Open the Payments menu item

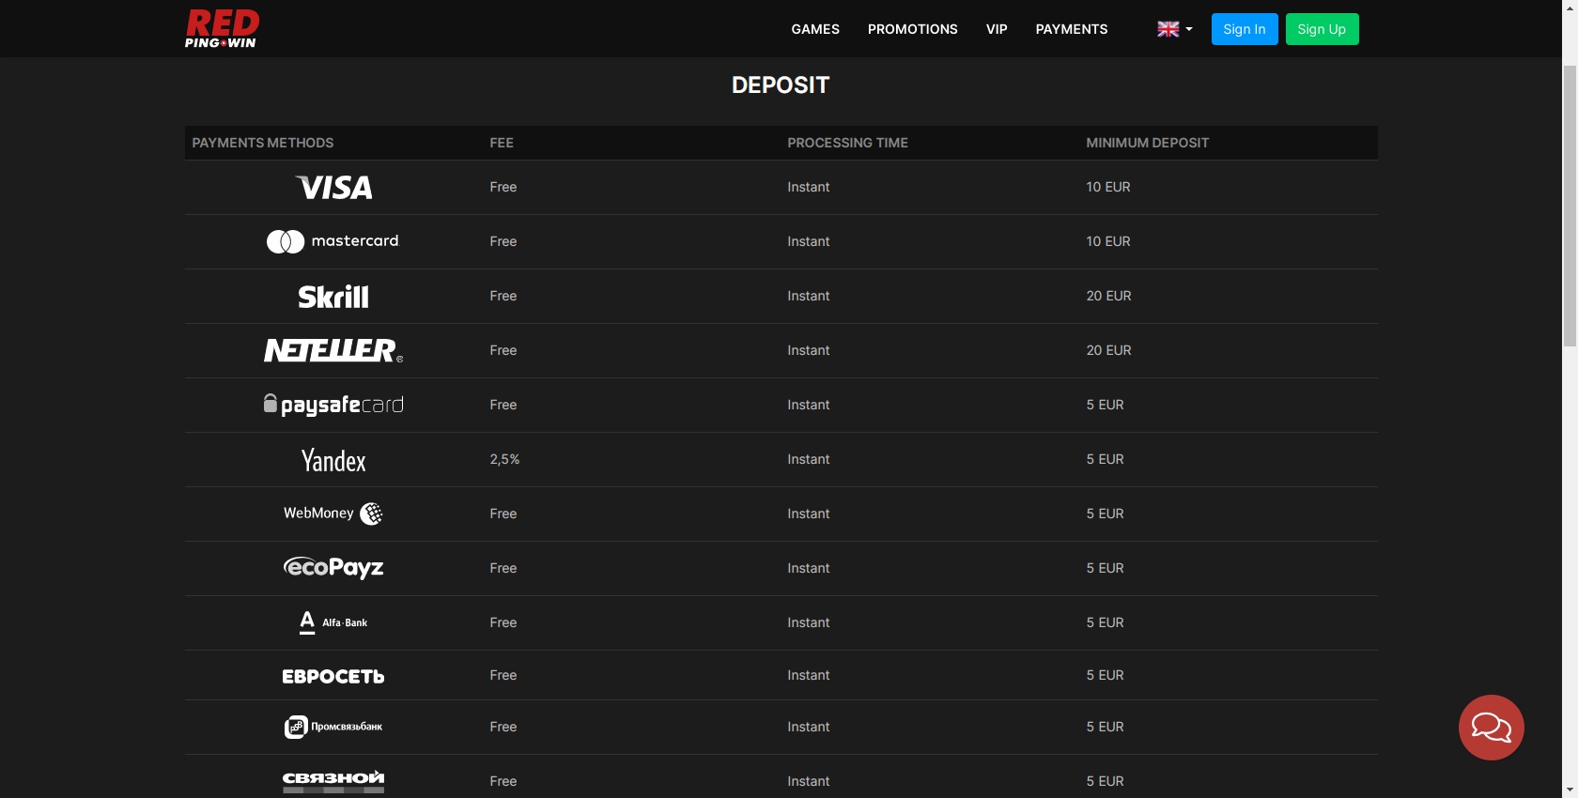1072,29
